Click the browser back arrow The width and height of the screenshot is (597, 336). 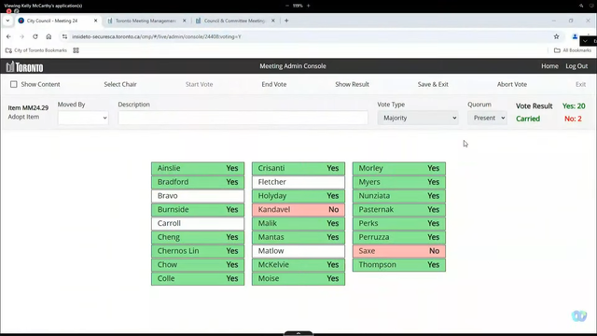(x=8, y=36)
